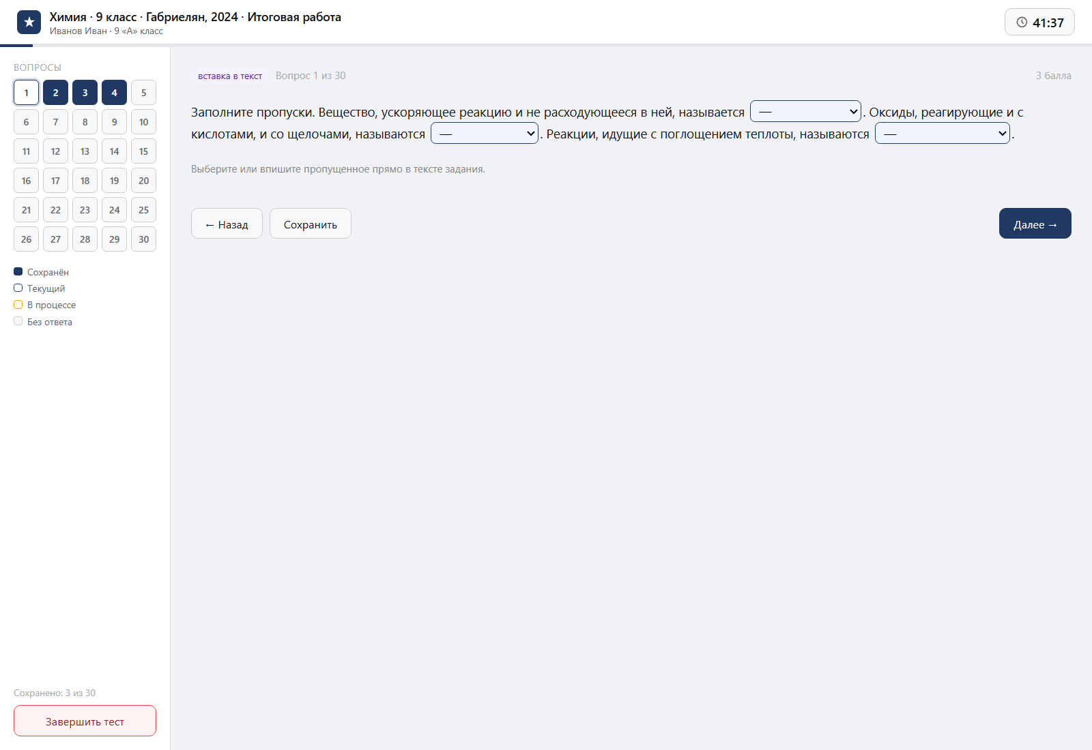Jump to saved question 4
Screen dimensions: 1092x750
[114, 93]
